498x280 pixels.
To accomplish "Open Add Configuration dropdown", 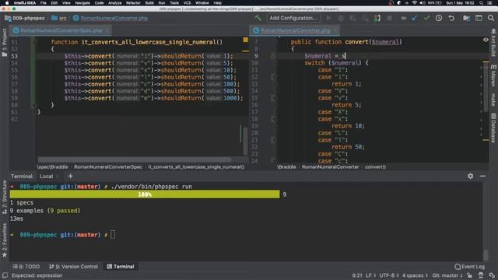I will point(293,18).
